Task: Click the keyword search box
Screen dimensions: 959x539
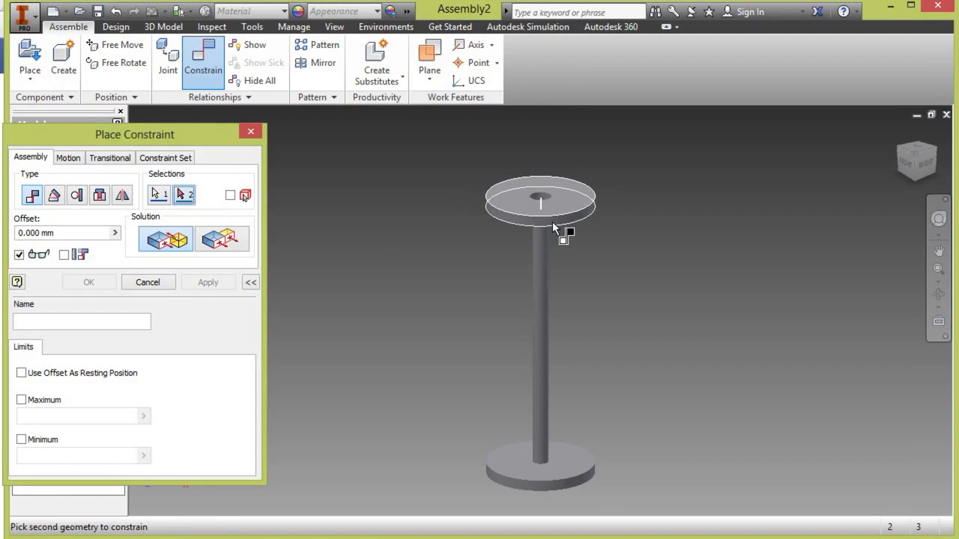Action: [x=578, y=12]
